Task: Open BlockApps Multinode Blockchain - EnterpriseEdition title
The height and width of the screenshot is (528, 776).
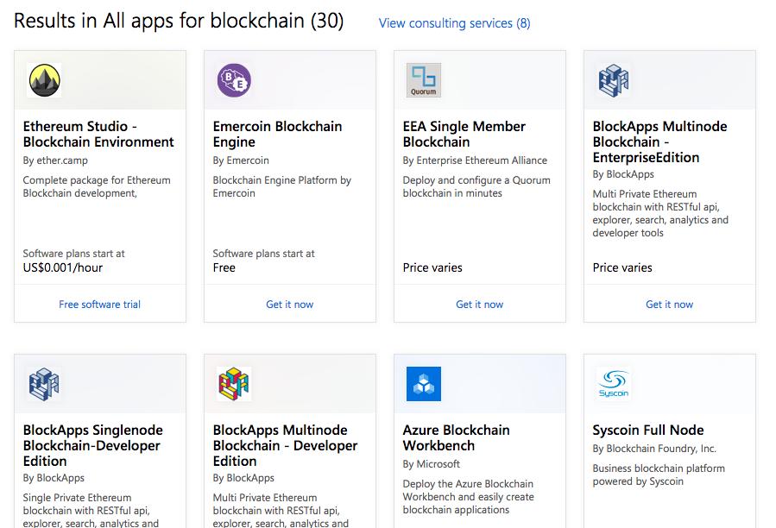Action: 659,142
